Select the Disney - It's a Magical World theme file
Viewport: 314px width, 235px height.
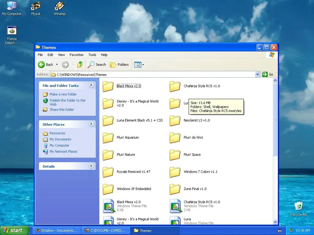(x=108, y=220)
